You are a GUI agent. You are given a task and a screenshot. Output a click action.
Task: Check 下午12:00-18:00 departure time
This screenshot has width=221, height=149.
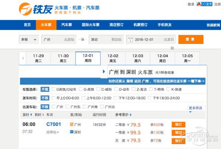[115, 98]
